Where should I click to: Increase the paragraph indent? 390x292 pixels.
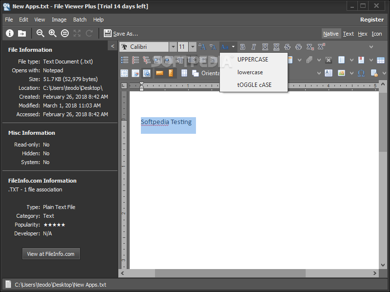[169, 60]
